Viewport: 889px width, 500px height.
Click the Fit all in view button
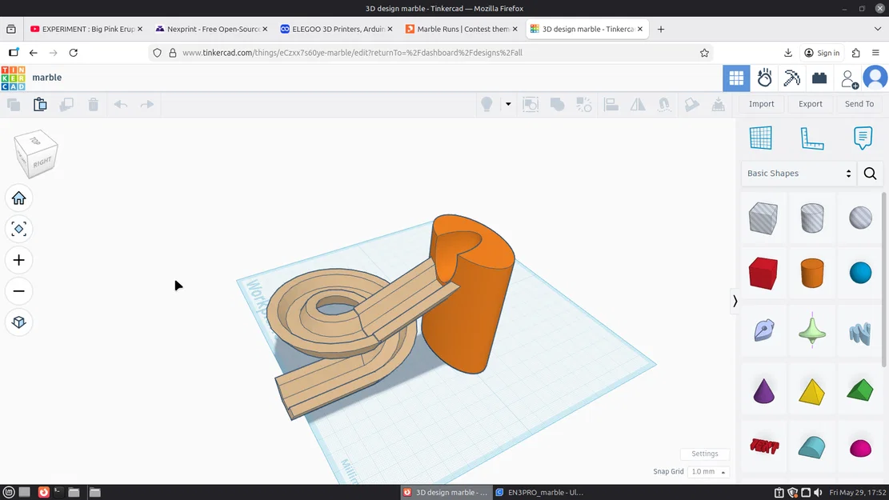[x=18, y=229]
